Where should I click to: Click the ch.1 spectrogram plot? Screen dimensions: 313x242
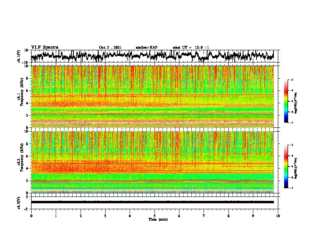(x=152, y=96)
